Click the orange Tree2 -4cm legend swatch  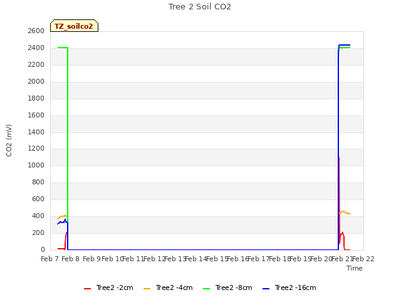pos(147,289)
